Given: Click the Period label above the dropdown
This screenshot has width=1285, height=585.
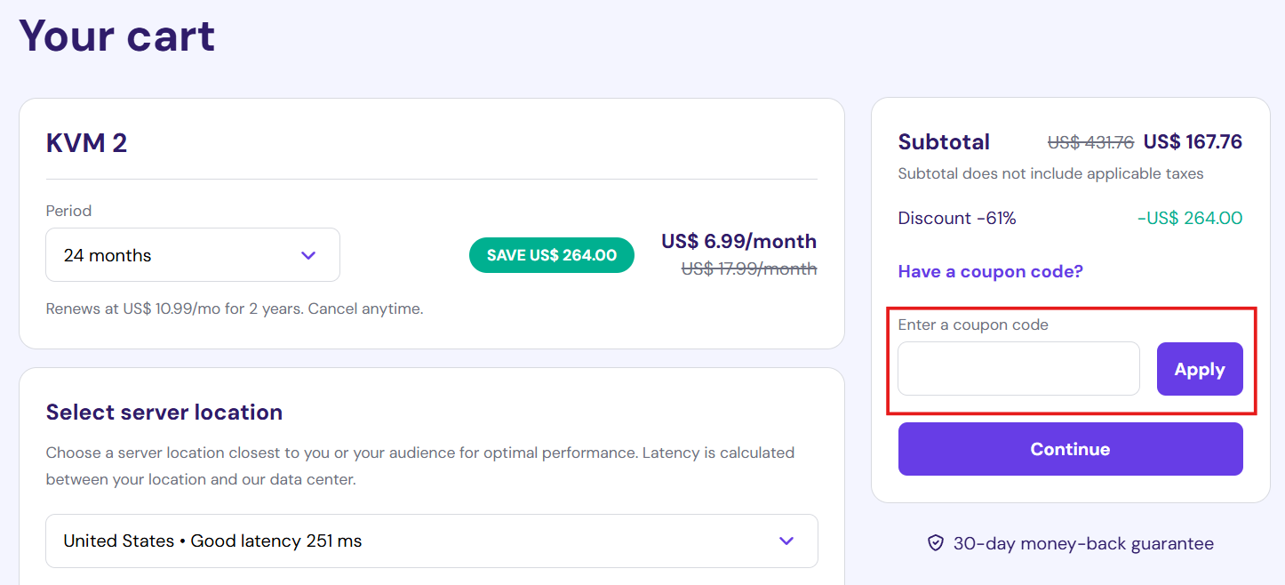Looking at the screenshot, I should [x=68, y=211].
